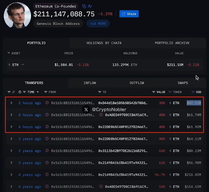209x192 pixels.
Task: Select the TRANSFERS tab
Action: tap(34, 83)
